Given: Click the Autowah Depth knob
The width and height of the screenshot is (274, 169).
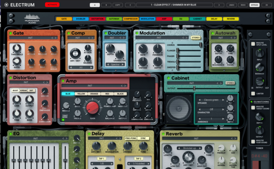Looking at the screenshot, I should tap(218, 48).
